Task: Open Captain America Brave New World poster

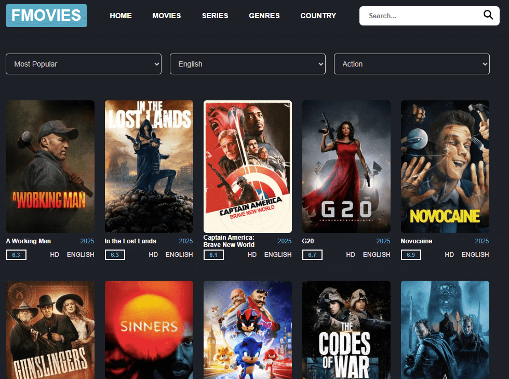Action: [248, 166]
